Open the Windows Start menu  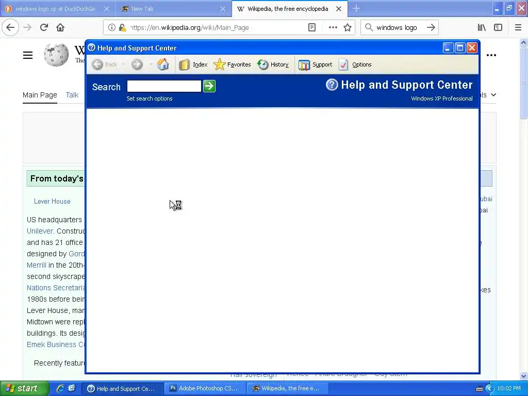(x=24, y=388)
